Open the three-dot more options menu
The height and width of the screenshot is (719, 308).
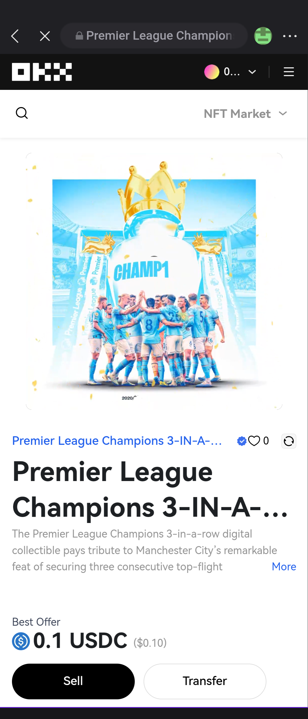[290, 36]
